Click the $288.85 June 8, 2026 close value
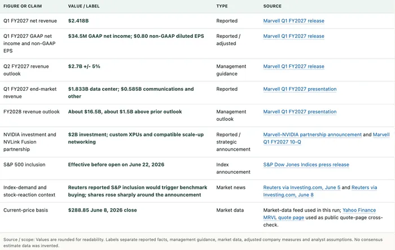This screenshot has height=250, width=395. point(102,210)
